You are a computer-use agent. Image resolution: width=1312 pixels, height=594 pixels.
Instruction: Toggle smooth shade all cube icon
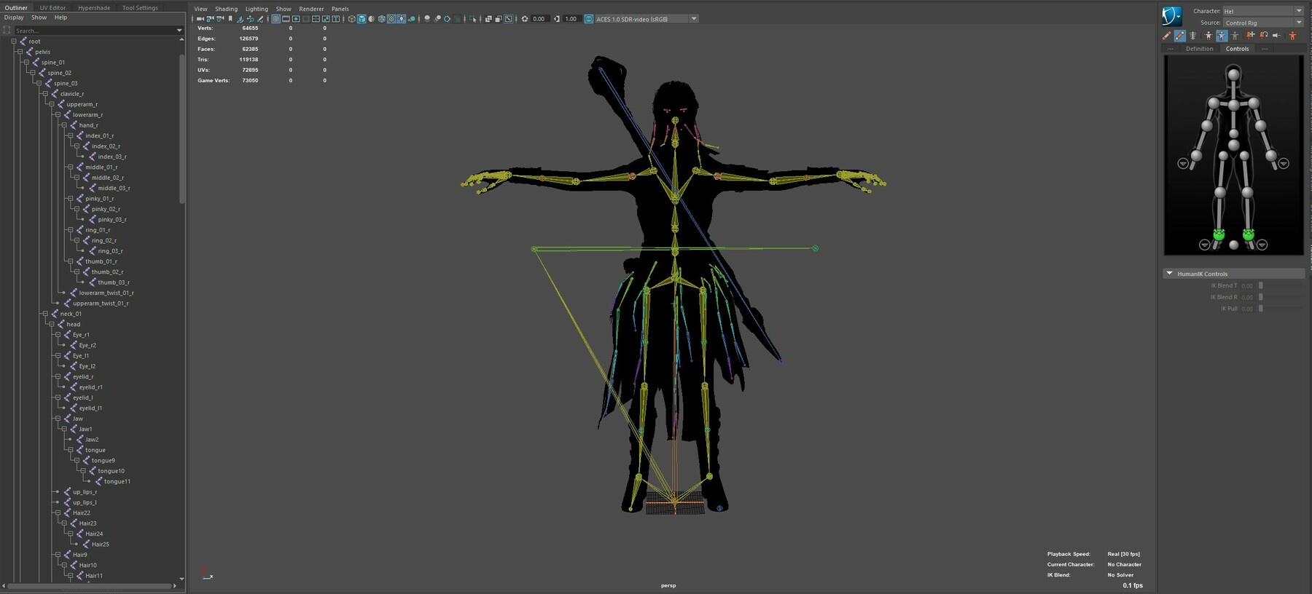click(362, 19)
